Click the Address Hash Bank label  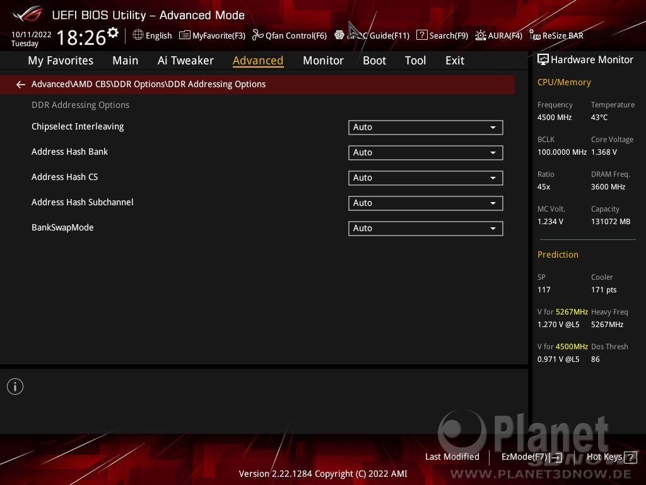pyautogui.click(x=69, y=152)
